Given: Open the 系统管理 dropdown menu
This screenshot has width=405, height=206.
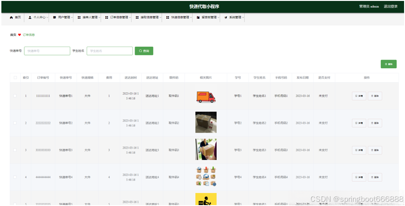Looking at the screenshot, I should 234,17.
